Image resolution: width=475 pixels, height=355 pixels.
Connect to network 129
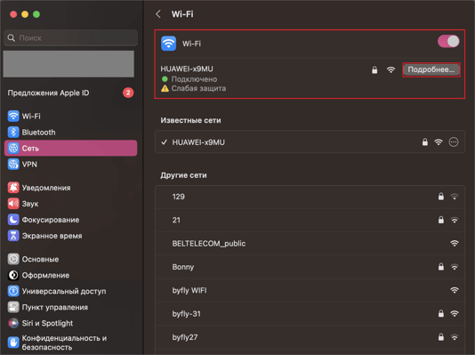[310, 197]
